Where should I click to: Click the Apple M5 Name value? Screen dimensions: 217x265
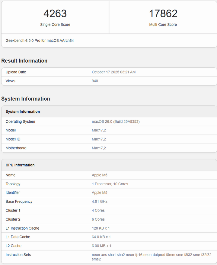click(100, 175)
